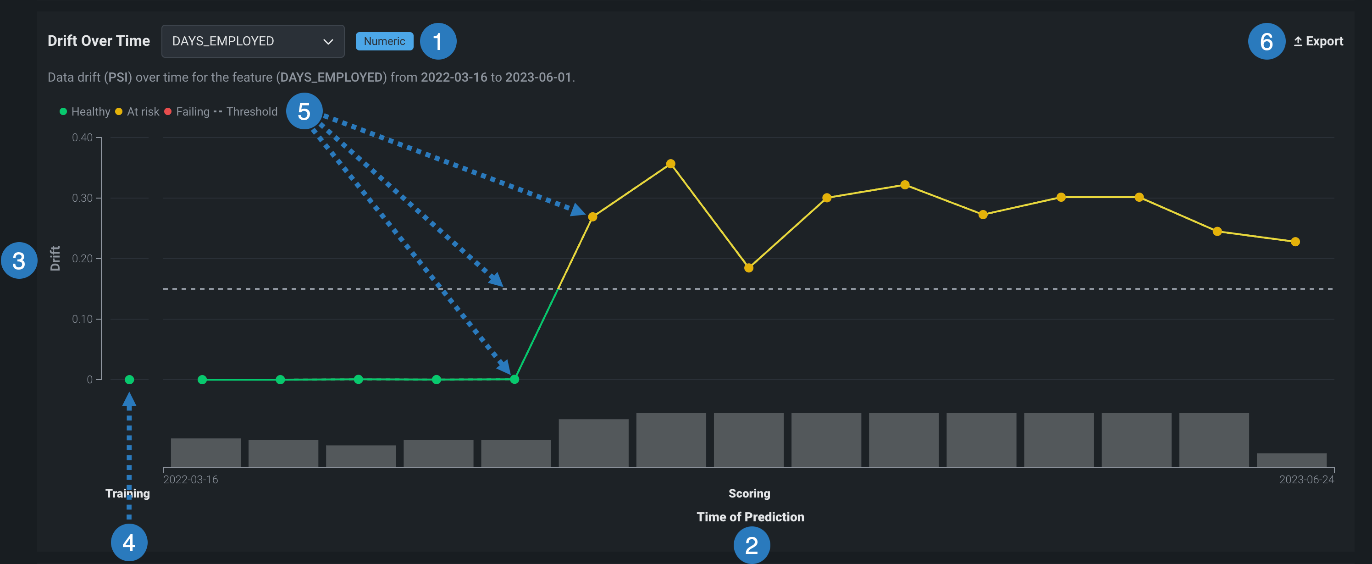
Task: Click the numbered callout 5 badge
Action: pyautogui.click(x=304, y=111)
